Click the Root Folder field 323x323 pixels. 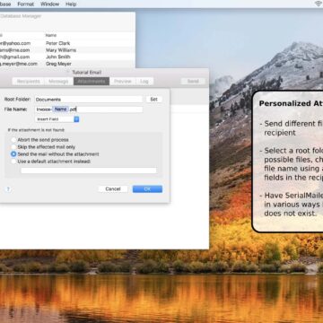point(89,100)
